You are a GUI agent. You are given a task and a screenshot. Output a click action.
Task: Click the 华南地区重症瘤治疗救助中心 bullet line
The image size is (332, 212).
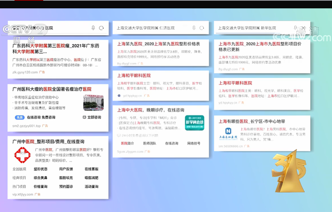(36, 97)
